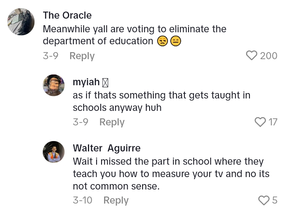Heart Walter Aguirre's comment
Image resolution: width=283 pixels, height=211 pixels.
(264, 200)
